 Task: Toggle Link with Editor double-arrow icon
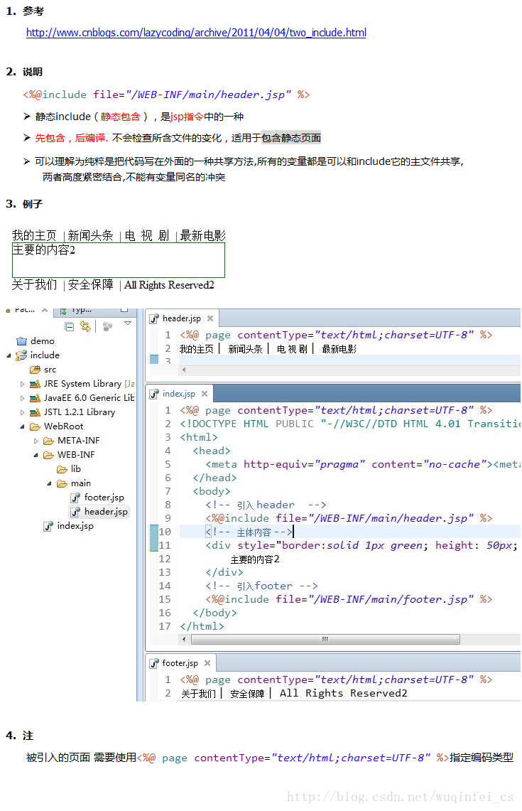[85, 326]
